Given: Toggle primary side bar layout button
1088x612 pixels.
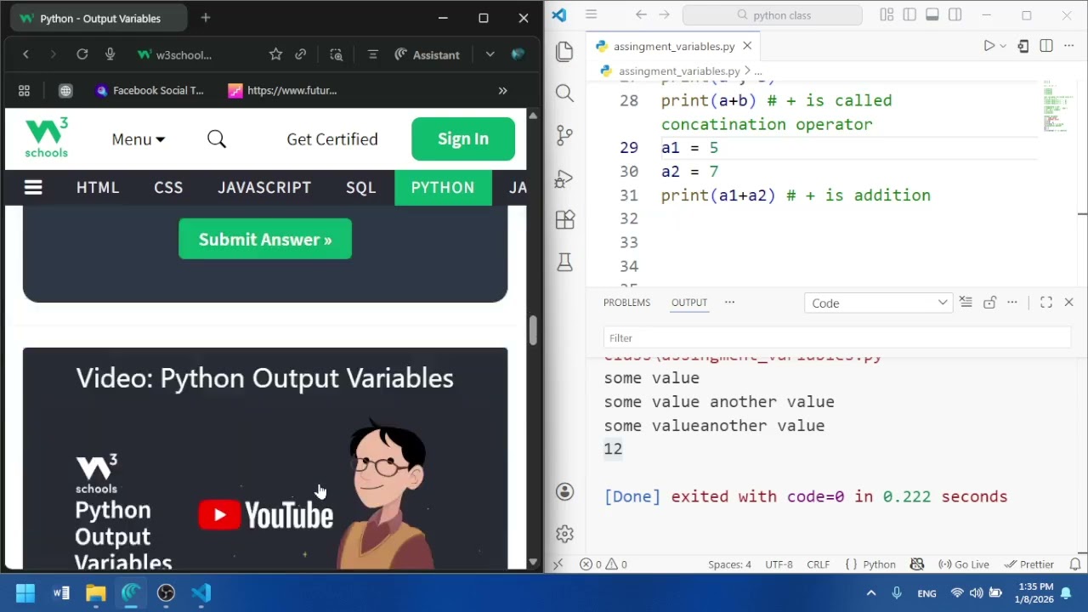Looking at the screenshot, I should point(909,15).
